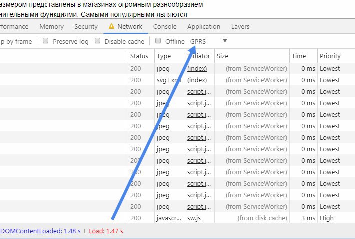Open the throttling dropdown arrow next to GPRS
The width and height of the screenshot is (355, 239).
pyautogui.click(x=225, y=41)
